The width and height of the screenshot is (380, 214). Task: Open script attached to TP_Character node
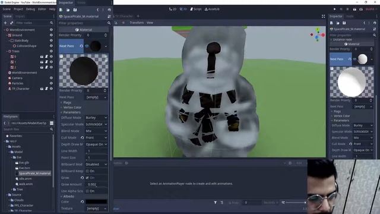46,89
